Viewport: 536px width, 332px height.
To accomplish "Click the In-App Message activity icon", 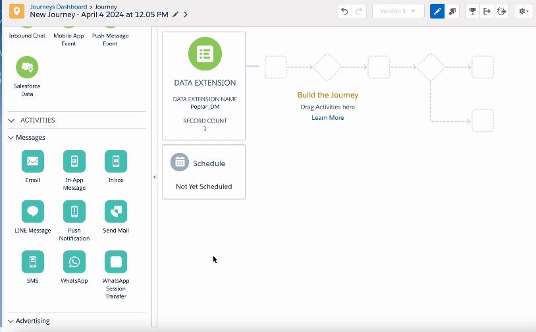I will (74, 161).
